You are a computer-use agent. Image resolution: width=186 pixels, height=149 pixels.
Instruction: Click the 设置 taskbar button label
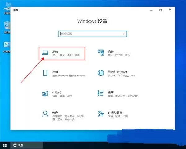[21, 145]
